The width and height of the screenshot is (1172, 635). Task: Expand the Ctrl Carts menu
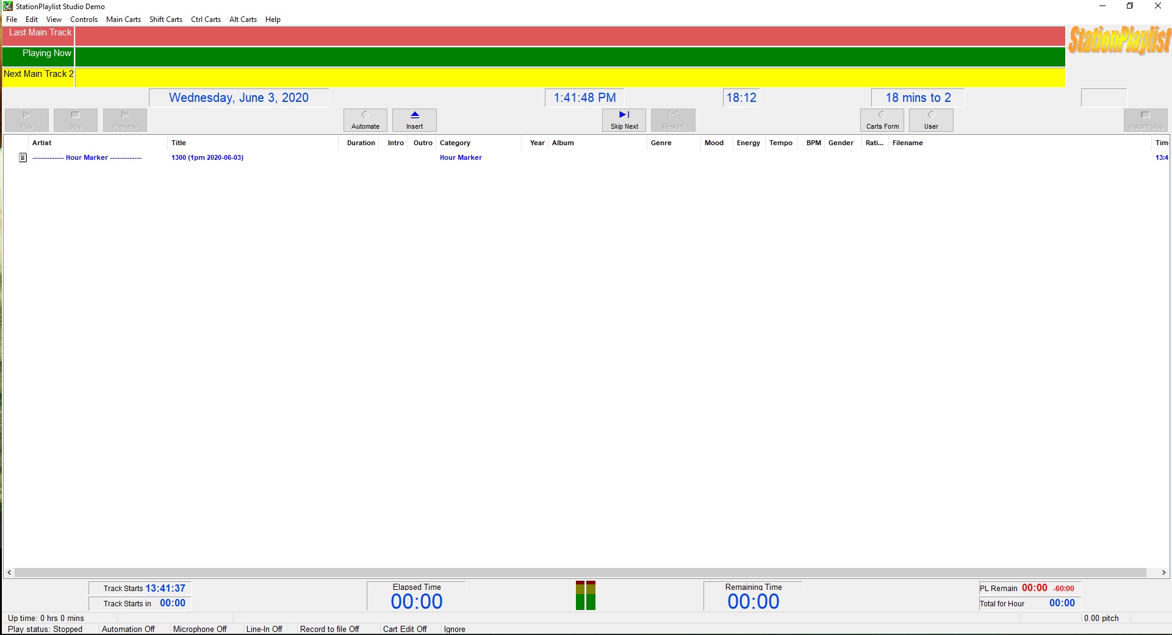click(x=206, y=20)
